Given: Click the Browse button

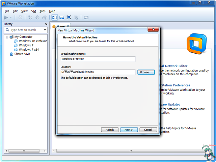Looking at the screenshot, I should 146,72.
